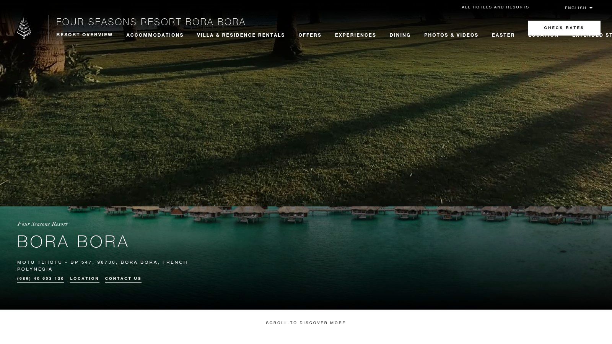The image size is (612, 344).
Task: Open the Experiences section
Action: coord(355,35)
